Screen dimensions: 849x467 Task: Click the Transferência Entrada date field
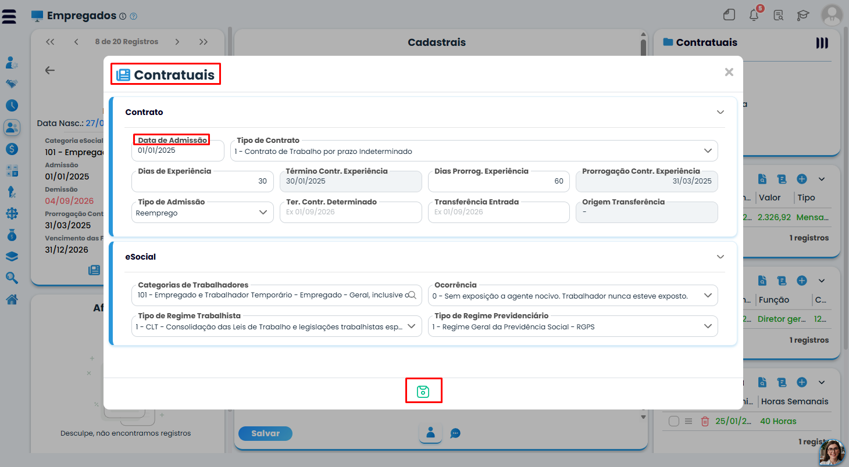coord(499,213)
